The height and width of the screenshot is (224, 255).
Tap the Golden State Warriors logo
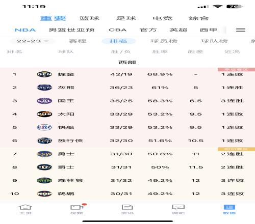[44, 154]
